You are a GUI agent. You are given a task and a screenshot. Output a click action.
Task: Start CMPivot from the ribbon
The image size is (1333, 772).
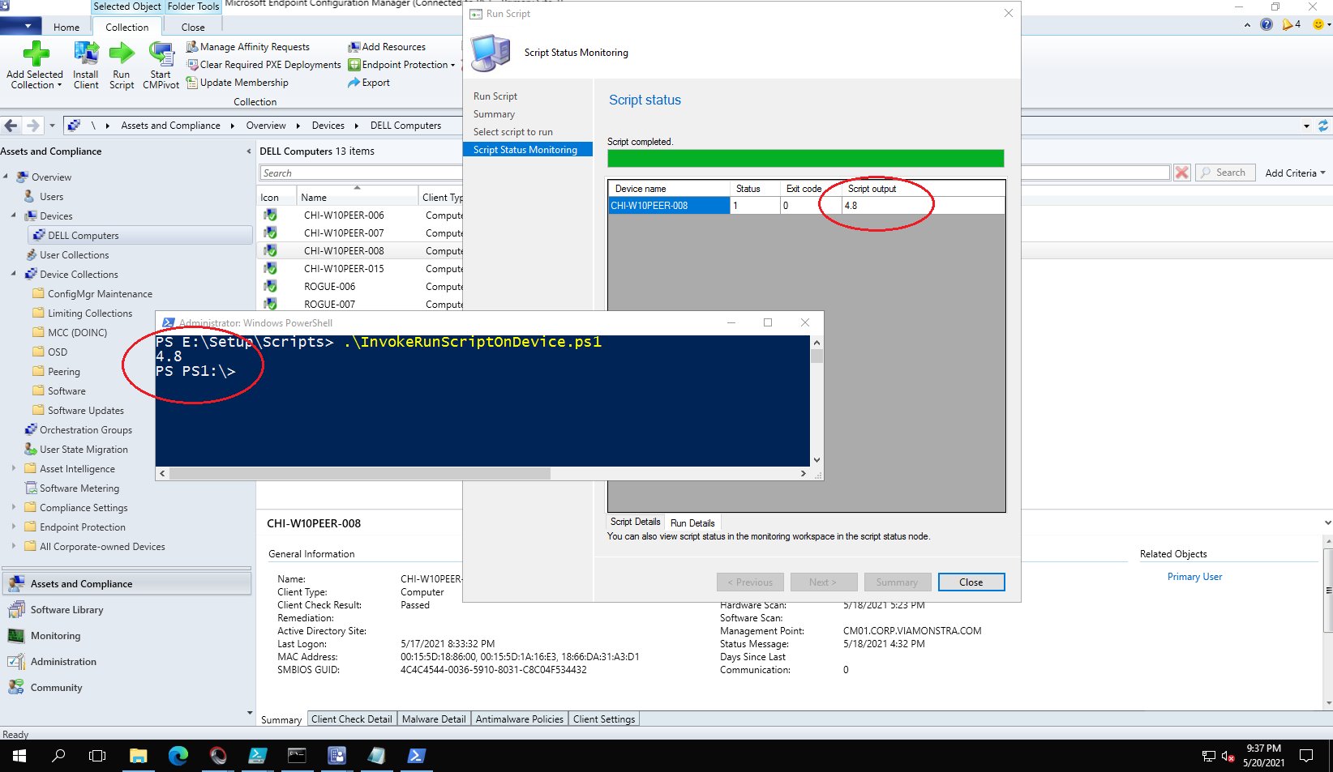(x=160, y=63)
